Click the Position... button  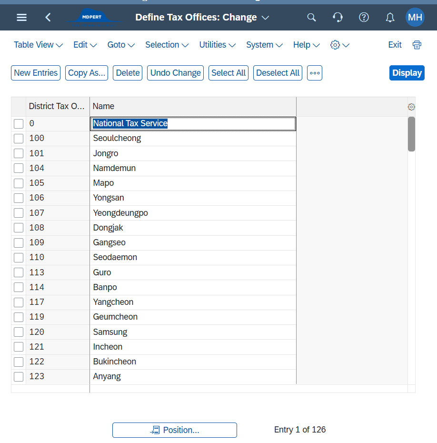point(174,430)
